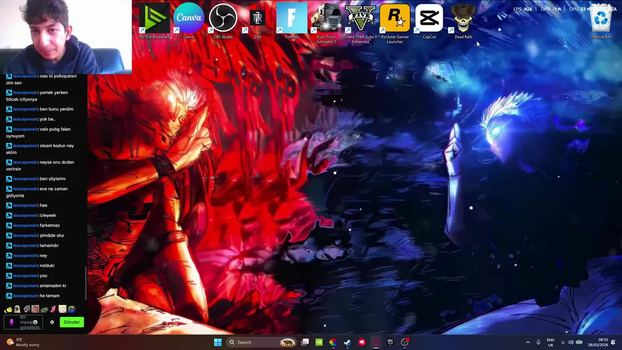Open the emoji picker in chat input

(x=35, y=322)
